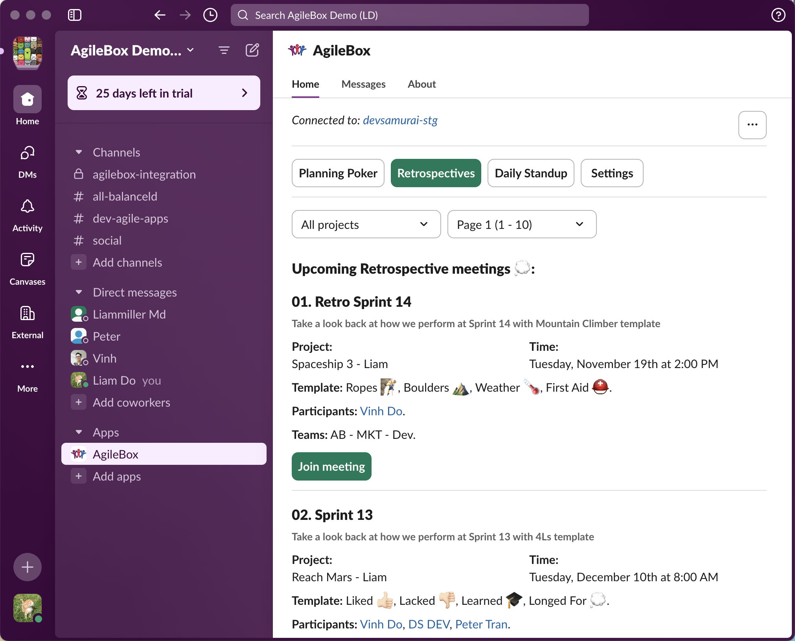Click the Join meeting button
Screen dimensions: 795x641
click(331, 466)
